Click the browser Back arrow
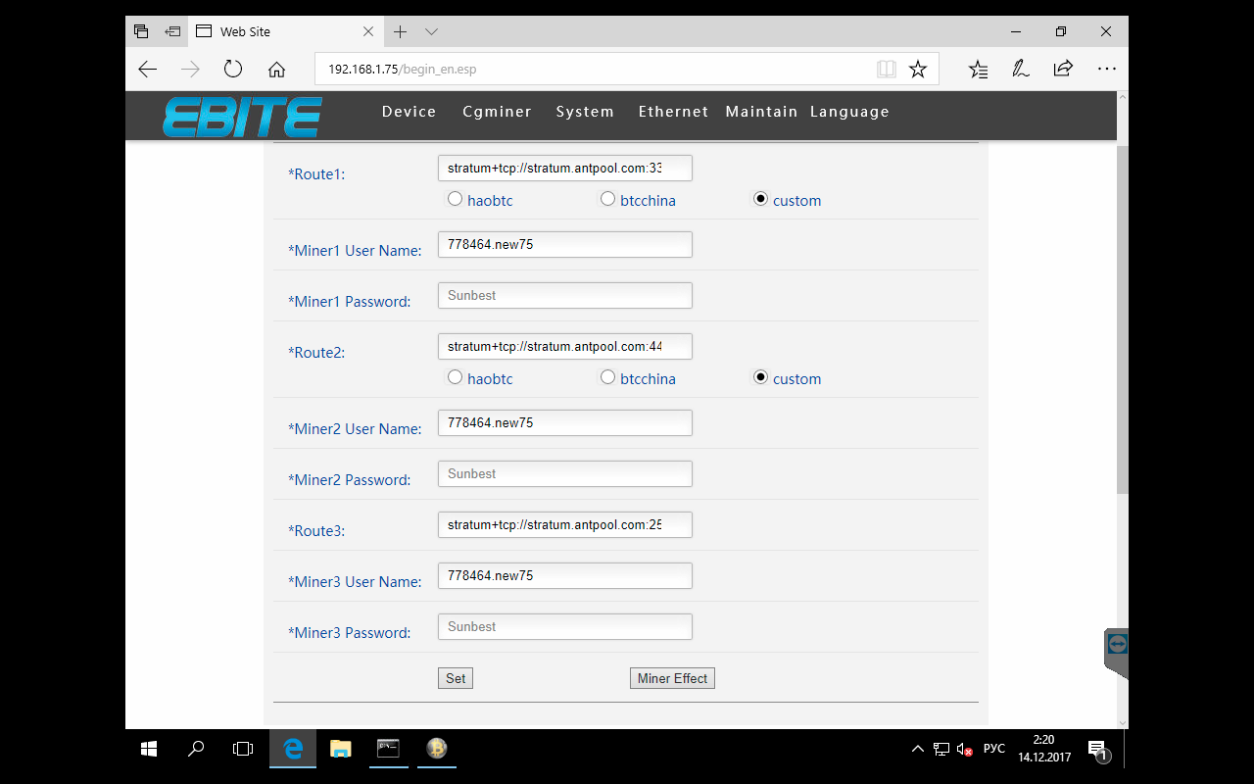The height and width of the screenshot is (784, 1254). (147, 69)
